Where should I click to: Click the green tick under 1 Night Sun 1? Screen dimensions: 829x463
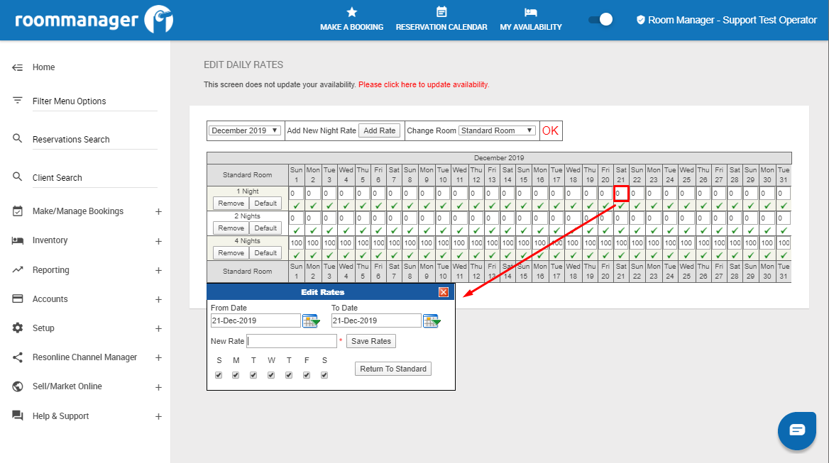pos(297,206)
